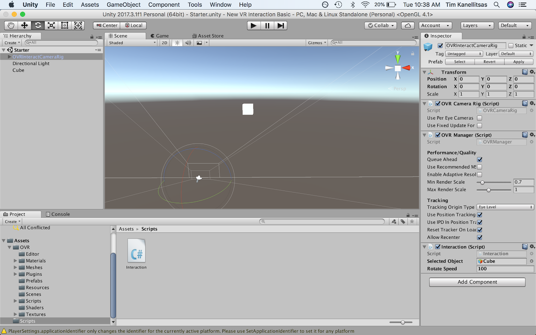
Task: Uncheck the Queue Ahead checkbox
Action: coord(479,159)
